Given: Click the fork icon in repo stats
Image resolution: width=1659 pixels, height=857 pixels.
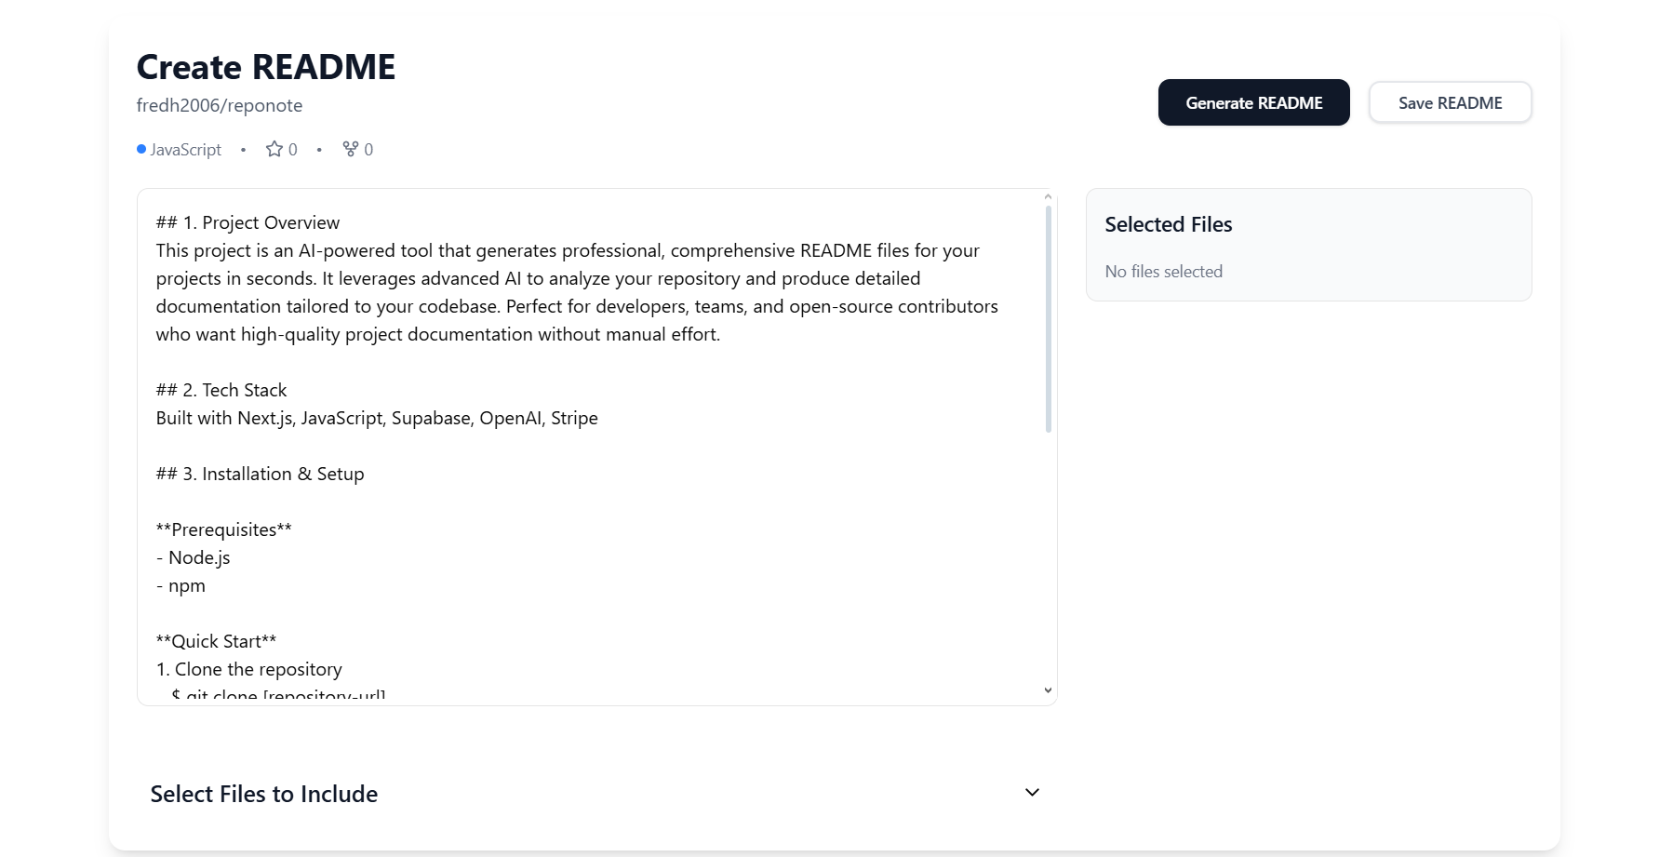Looking at the screenshot, I should tap(351, 149).
